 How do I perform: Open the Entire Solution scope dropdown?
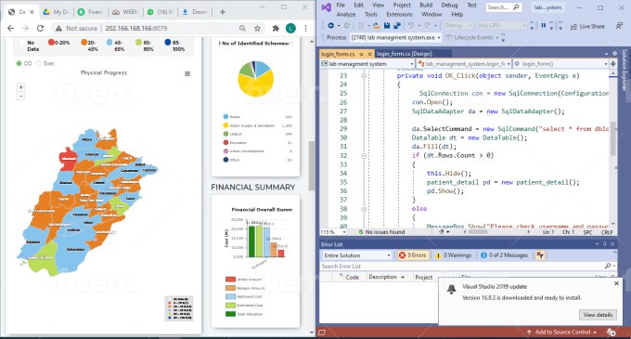(356, 255)
